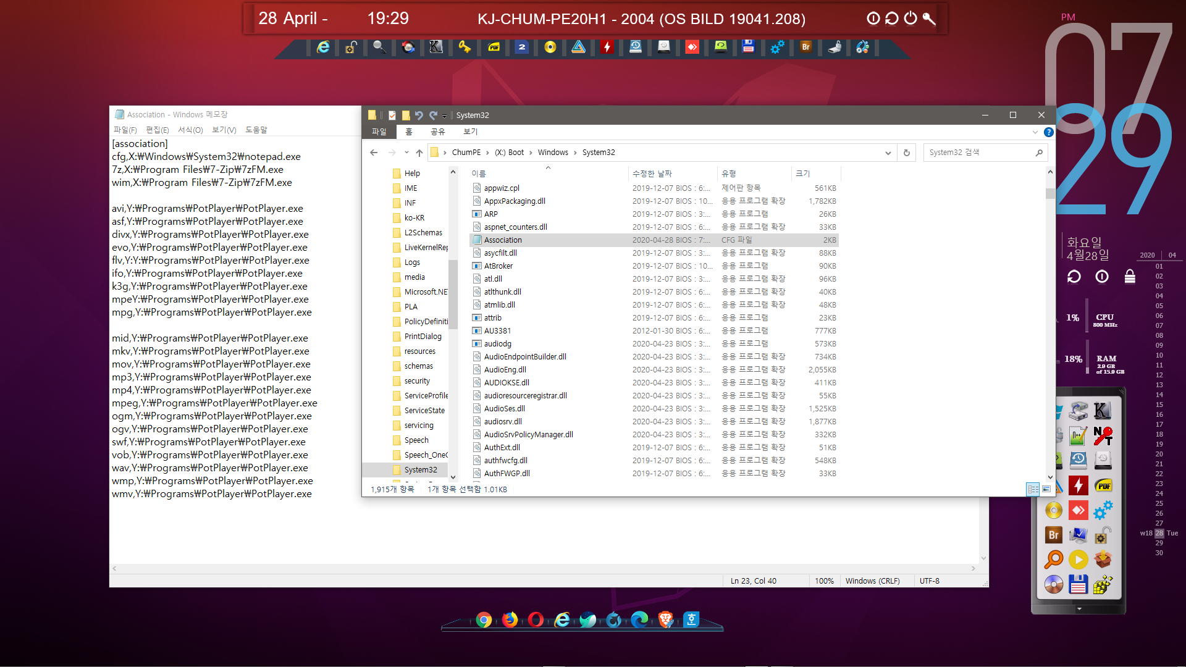The image size is (1186, 667).
Task: Click the NT red key icon in right launcher
Action: coord(1103,436)
